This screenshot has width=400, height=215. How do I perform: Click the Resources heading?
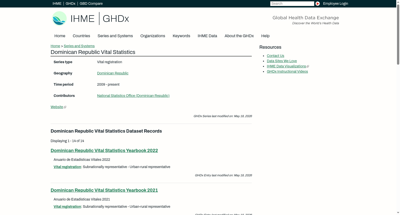coord(270,47)
